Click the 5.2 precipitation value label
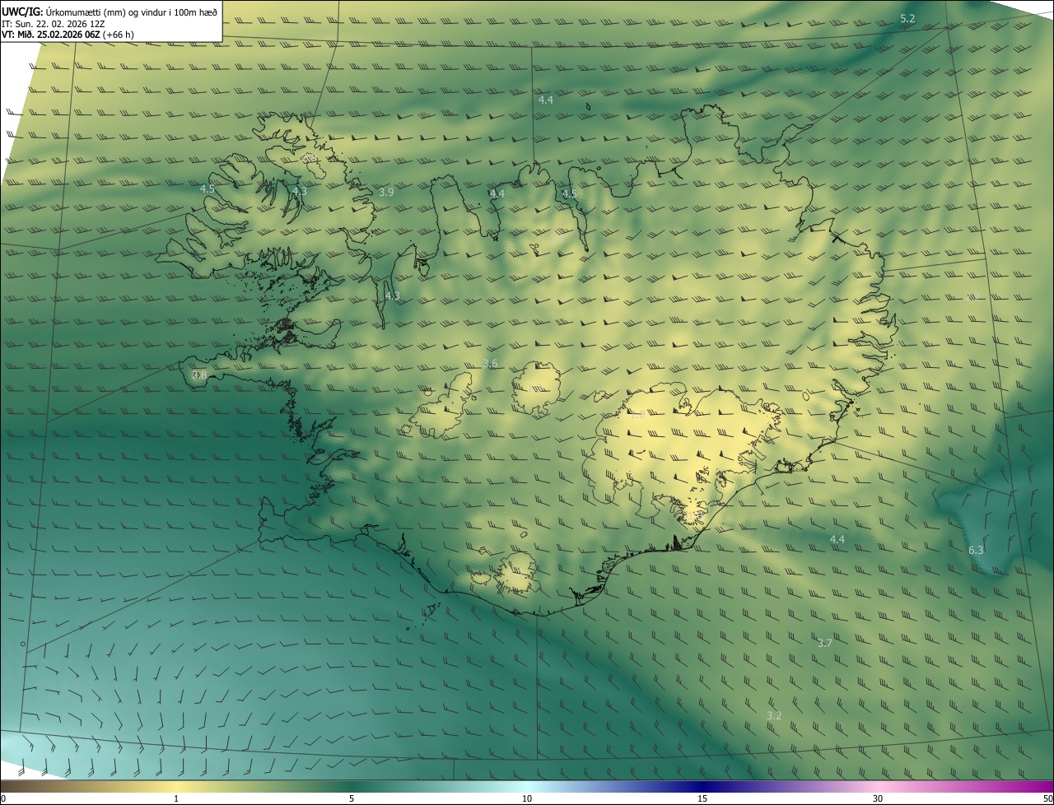 point(907,18)
